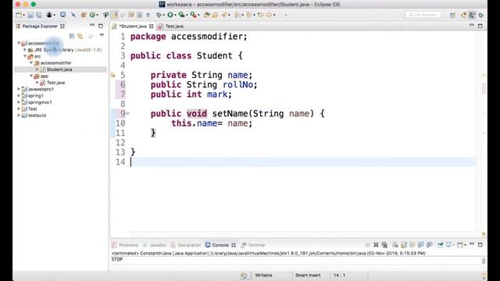500x281 pixels.
Task: Open Package Explorer view menu triangle
Action: tap(102, 35)
